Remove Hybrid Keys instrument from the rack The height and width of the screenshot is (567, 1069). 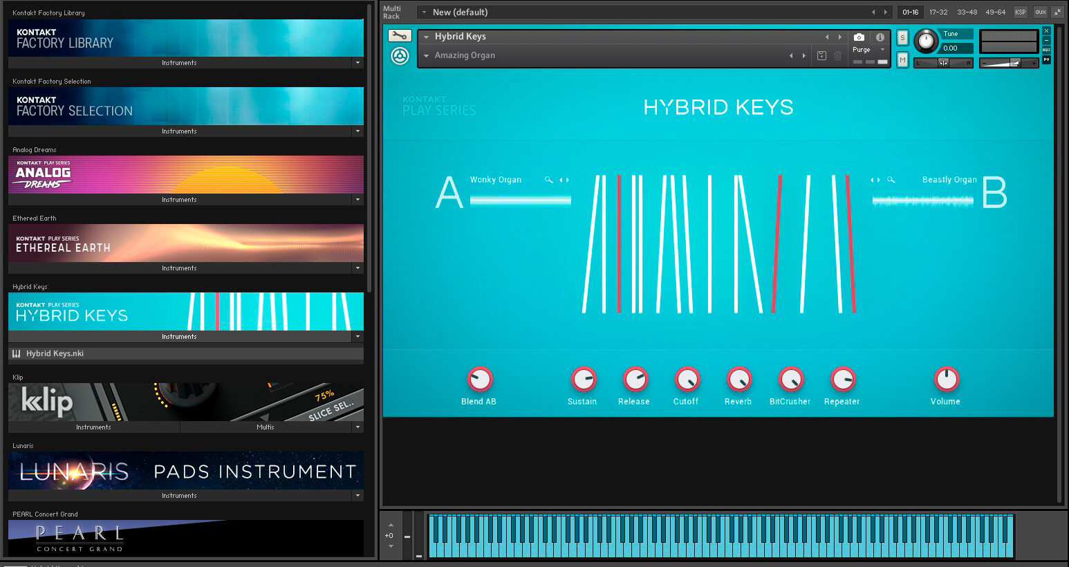[x=1046, y=31]
